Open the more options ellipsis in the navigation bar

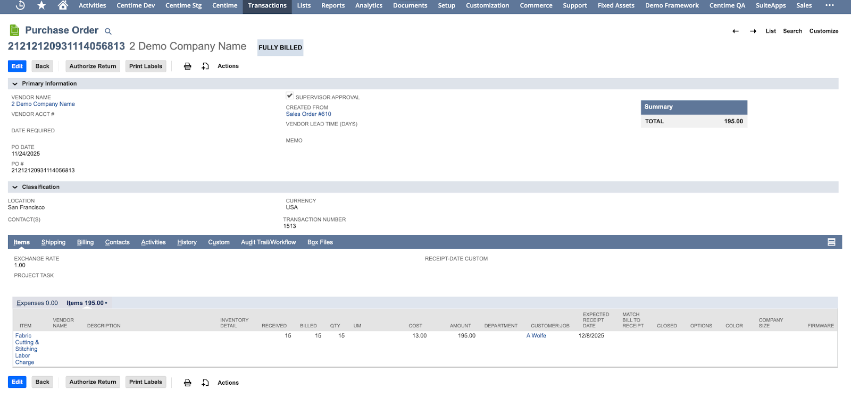829,5
